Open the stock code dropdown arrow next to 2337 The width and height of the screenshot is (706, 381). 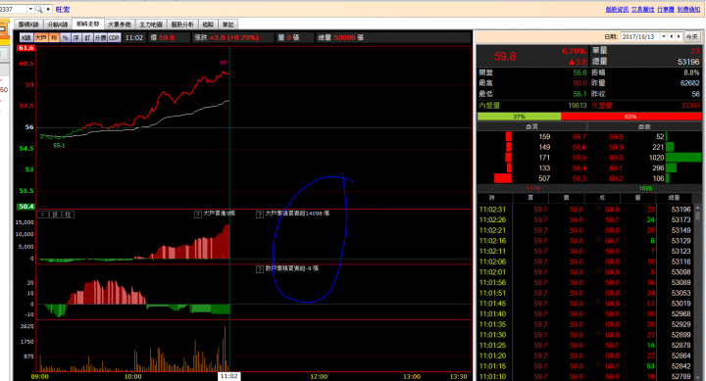(30, 9)
